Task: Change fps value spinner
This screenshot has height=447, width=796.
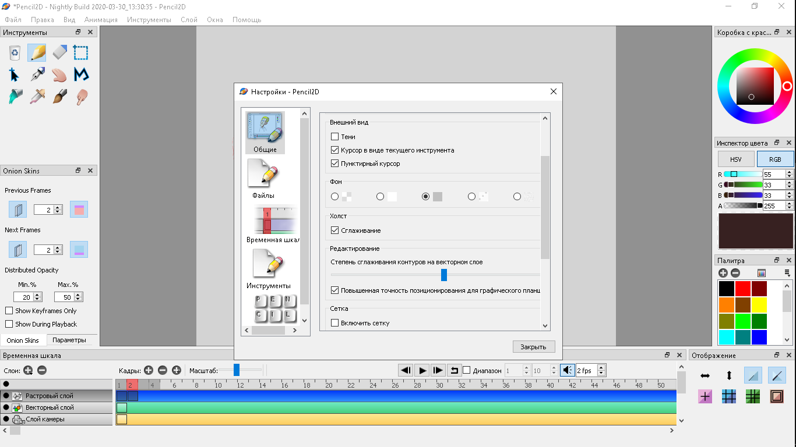Action: [590, 370]
